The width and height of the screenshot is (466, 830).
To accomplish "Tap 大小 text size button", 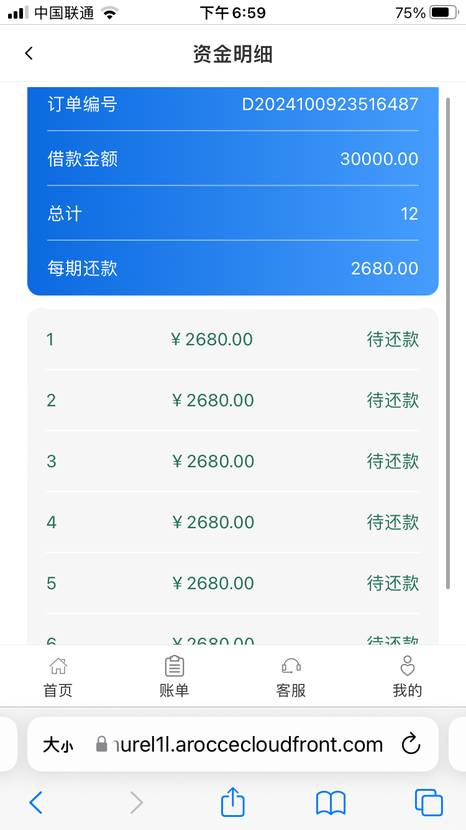I will point(58,745).
